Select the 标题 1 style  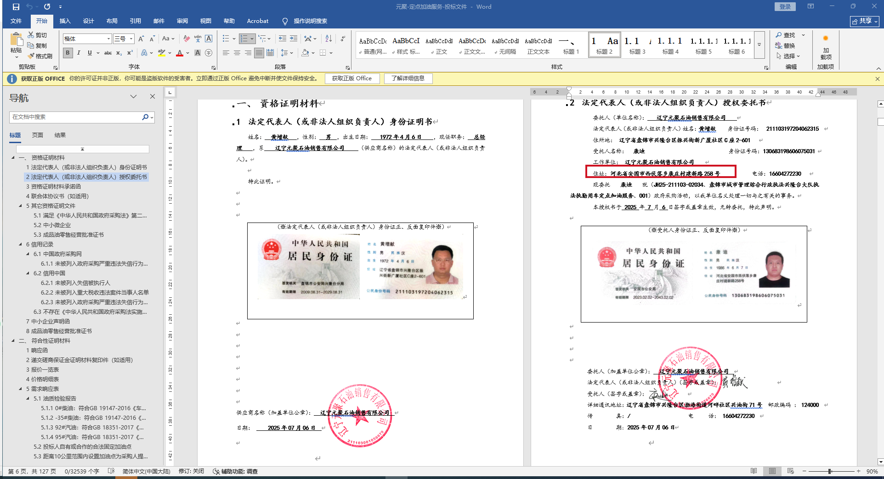pyautogui.click(x=571, y=45)
